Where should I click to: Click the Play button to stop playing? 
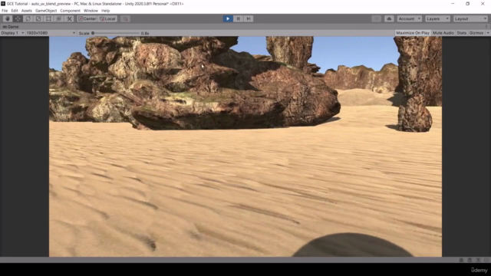228,18
